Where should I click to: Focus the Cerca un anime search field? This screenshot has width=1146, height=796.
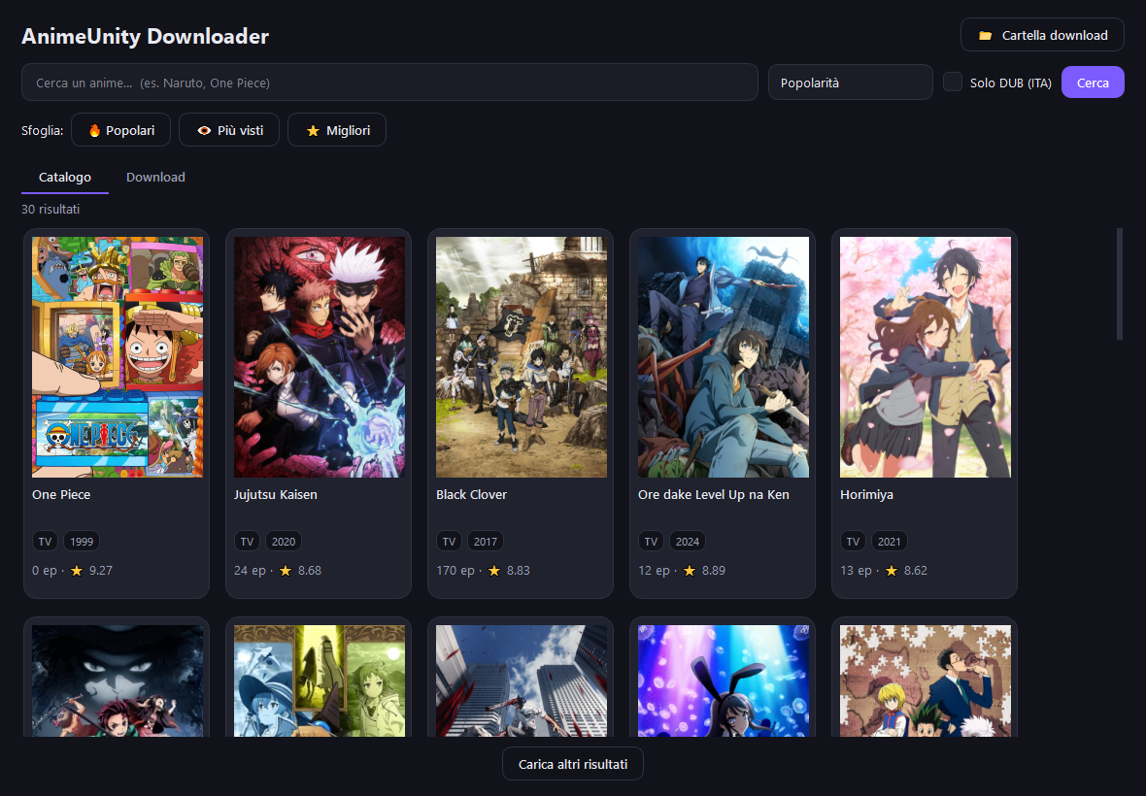click(x=389, y=83)
